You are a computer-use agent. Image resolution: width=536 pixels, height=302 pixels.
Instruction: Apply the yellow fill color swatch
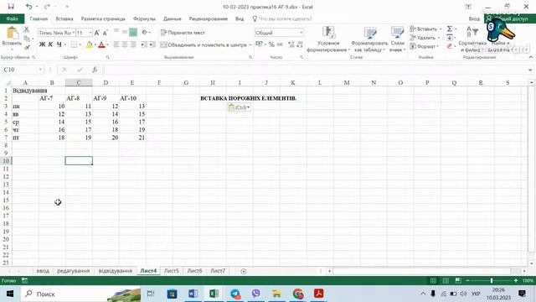(90, 44)
